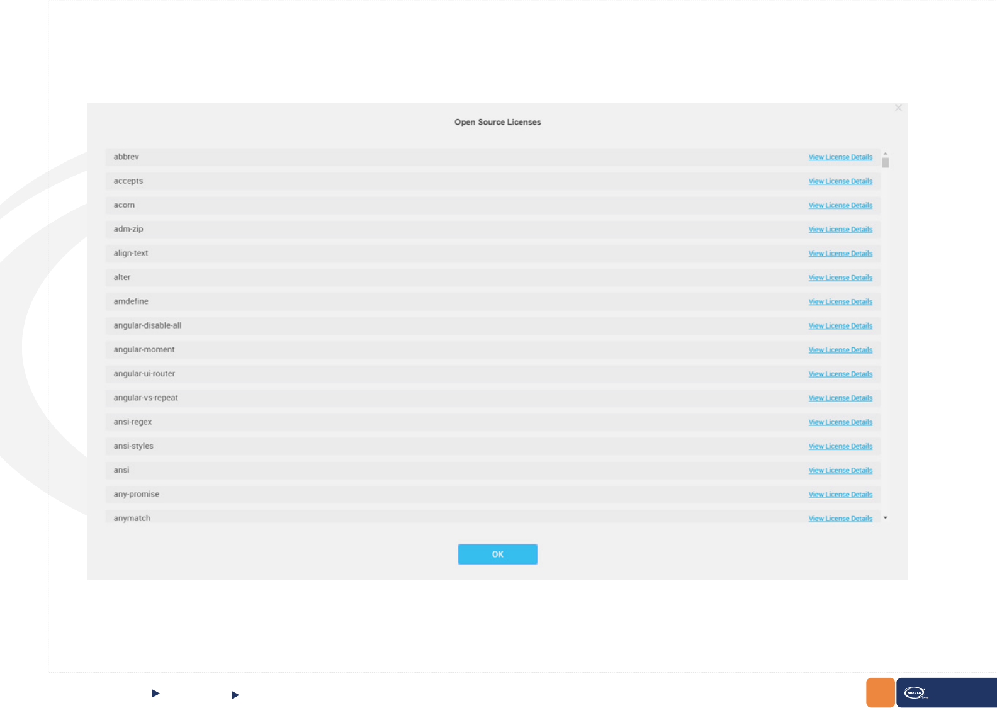The height and width of the screenshot is (708, 997).
Task: Select the any-promise package name
Action: coord(136,494)
